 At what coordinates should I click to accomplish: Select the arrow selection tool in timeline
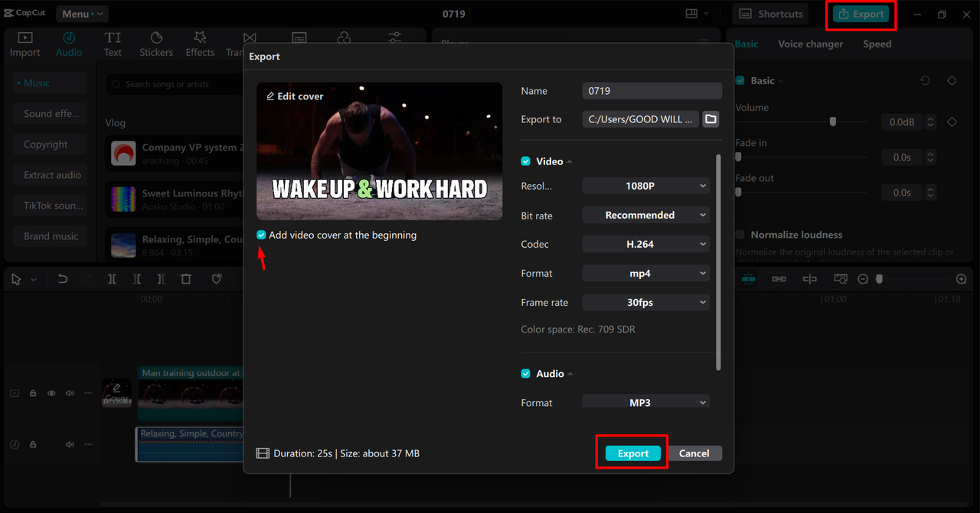pyautogui.click(x=16, y=280)
